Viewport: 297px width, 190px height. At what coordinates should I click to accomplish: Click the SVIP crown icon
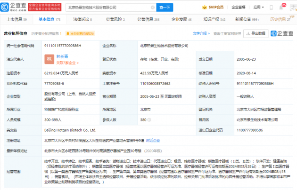[205, 8]
